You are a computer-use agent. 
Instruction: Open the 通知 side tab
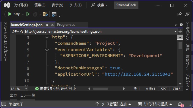click(x=188, y=47)
